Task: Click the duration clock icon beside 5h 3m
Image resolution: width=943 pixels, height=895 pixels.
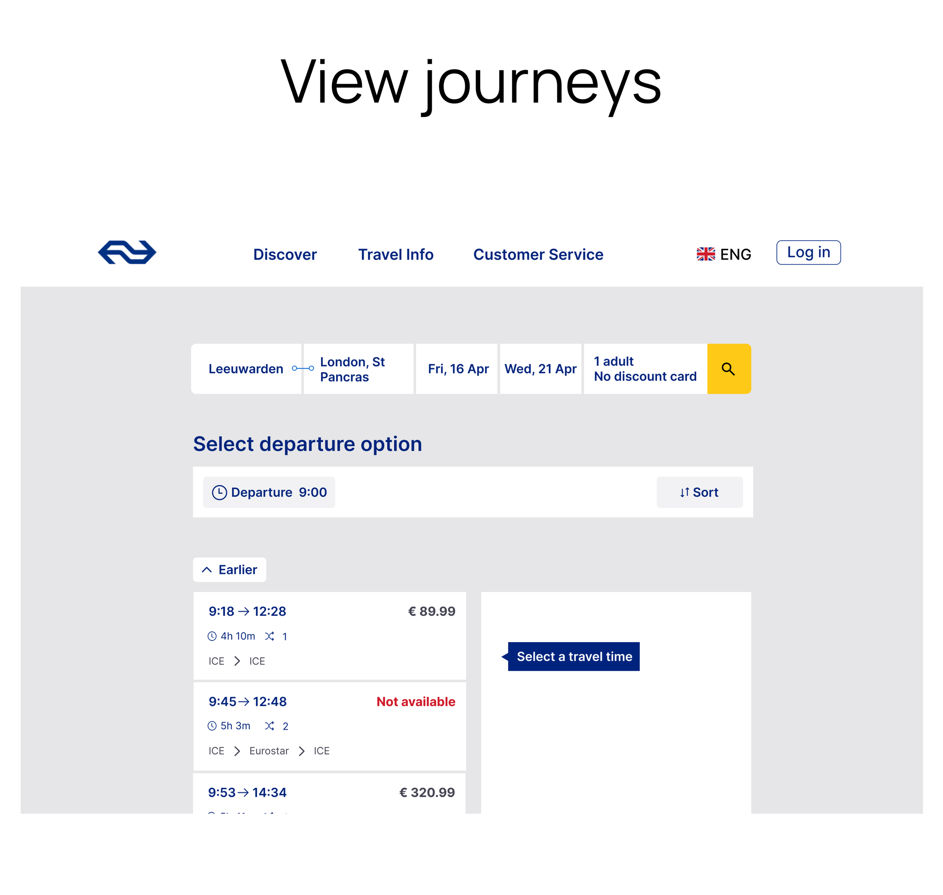Action: tap(212, 726)
